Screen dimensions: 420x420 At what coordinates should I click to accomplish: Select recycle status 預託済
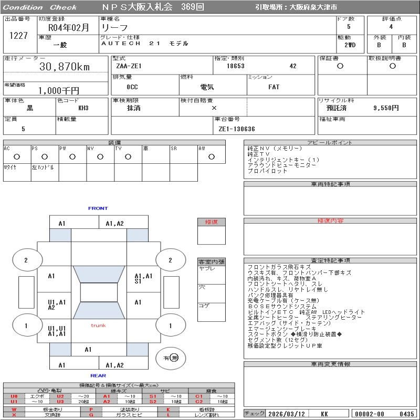point(337,108)
